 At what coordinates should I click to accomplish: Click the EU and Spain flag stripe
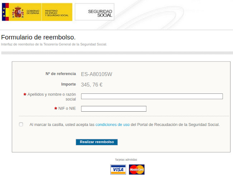pos(5,12)
